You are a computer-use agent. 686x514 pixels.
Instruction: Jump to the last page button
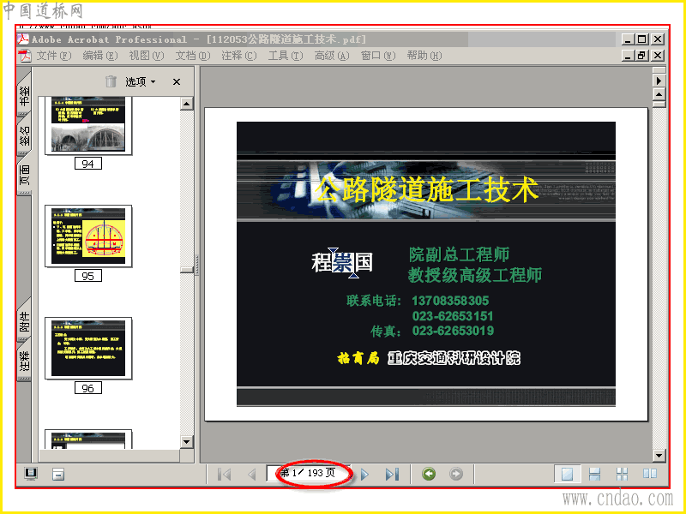click(392, 474)
